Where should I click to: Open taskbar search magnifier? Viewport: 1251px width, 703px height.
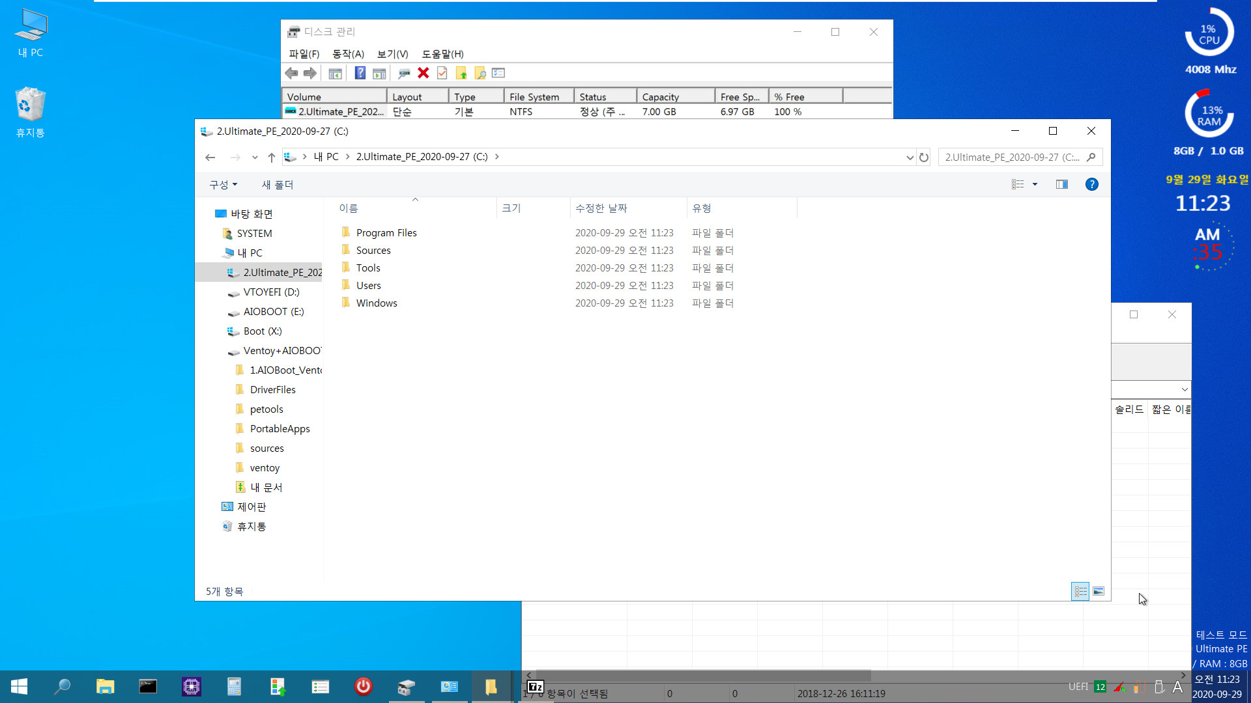pos(62,687)
